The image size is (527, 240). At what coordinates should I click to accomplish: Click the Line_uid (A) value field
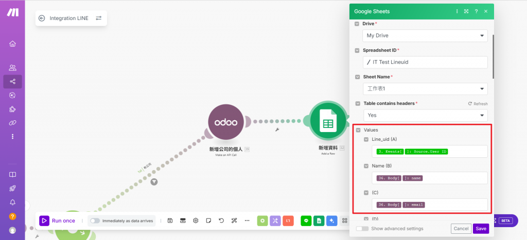click(430, 152)
